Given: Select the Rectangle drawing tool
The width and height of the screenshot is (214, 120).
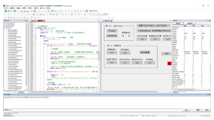Looking at the screenshot, I should tap(12, 14).
